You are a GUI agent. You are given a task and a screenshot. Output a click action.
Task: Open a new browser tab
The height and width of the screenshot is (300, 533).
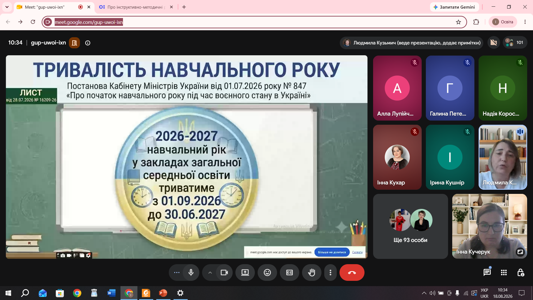tap(184, 7)
